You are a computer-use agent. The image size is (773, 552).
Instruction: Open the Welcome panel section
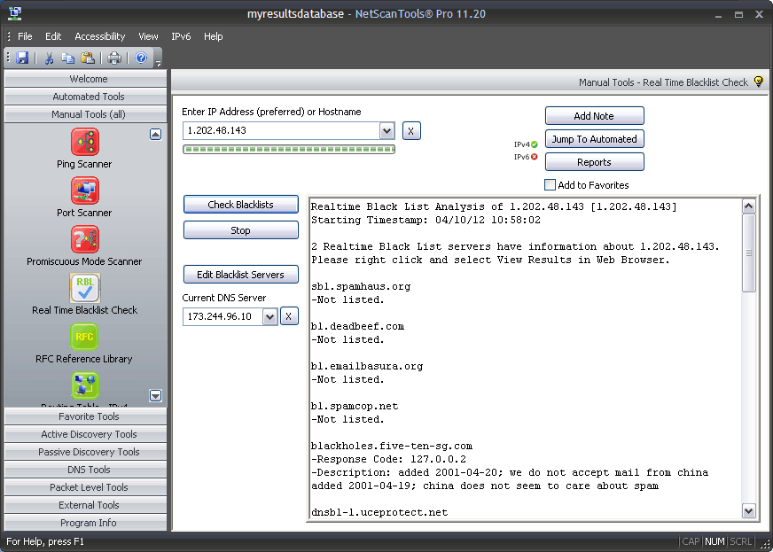[86, 79]
